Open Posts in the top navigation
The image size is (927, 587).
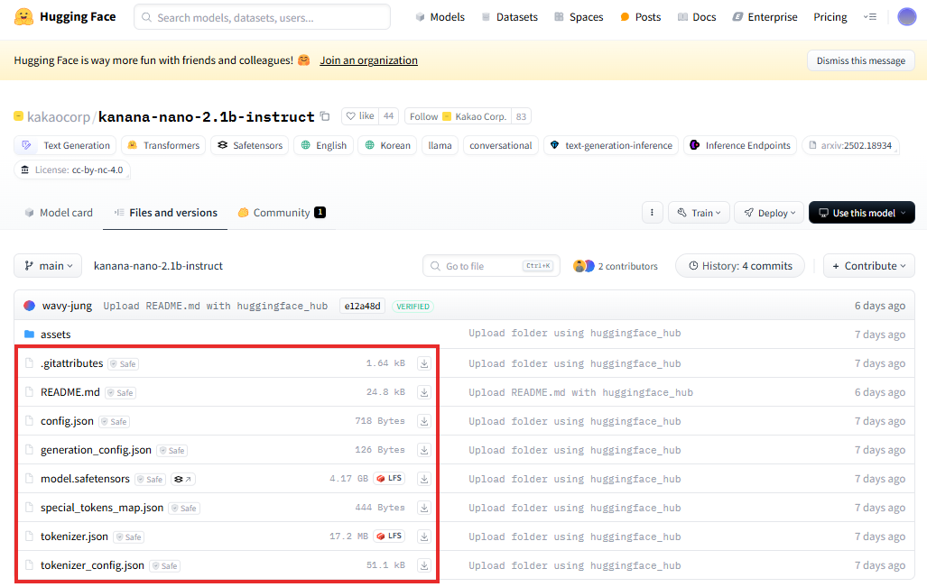click(x=640, y=17)
